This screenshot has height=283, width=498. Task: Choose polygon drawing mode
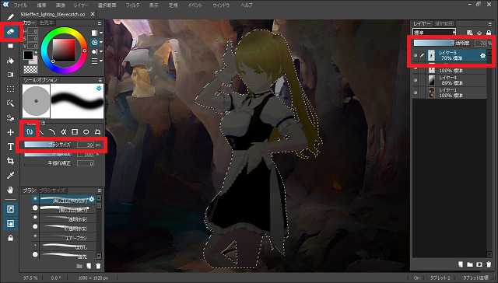point(97,131)
